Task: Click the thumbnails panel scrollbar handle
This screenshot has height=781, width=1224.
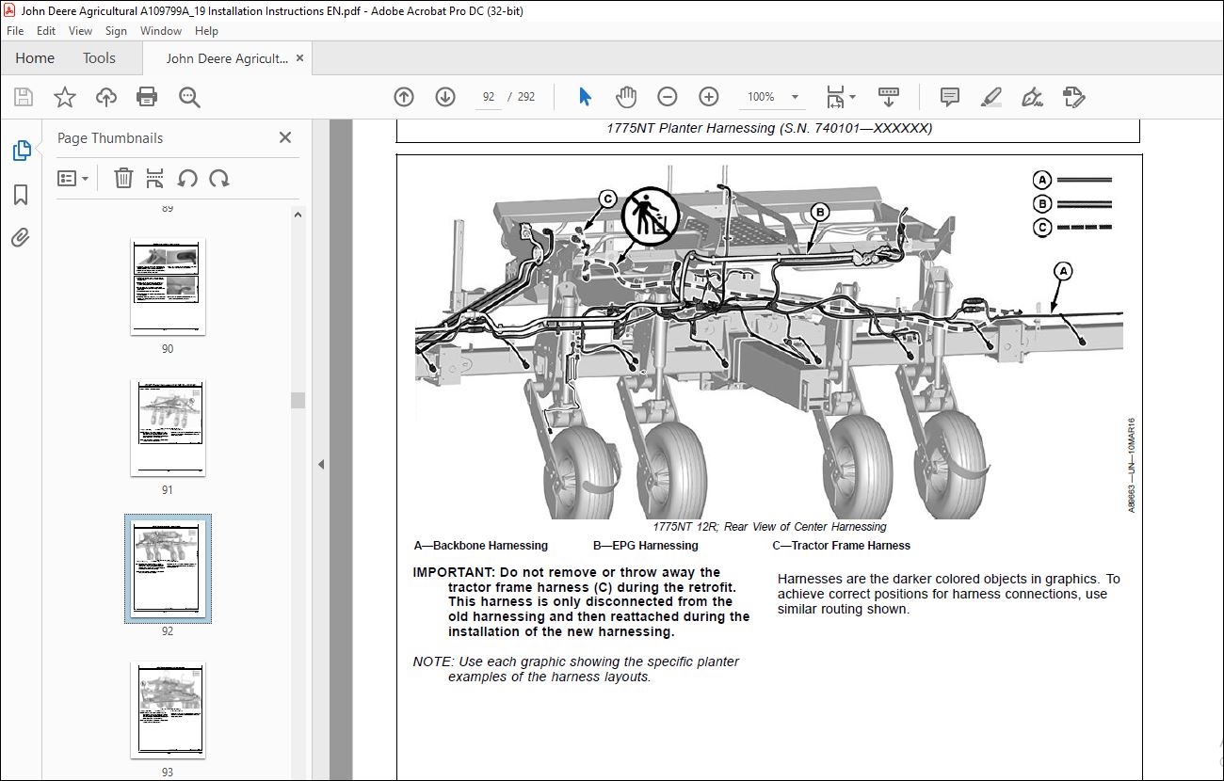Action: 298,400
